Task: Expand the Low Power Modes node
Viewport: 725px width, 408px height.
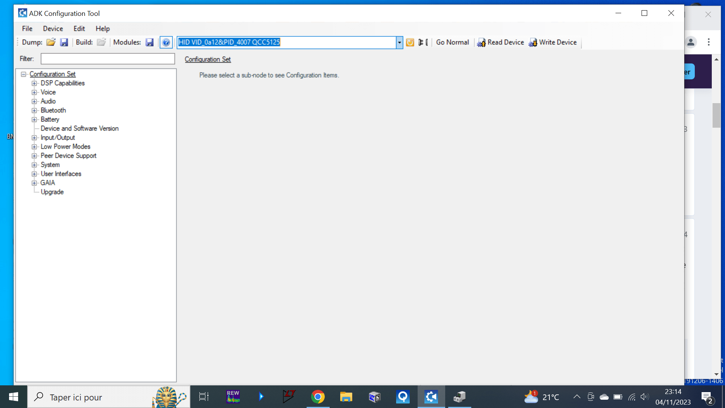Action: pos(34,147)
